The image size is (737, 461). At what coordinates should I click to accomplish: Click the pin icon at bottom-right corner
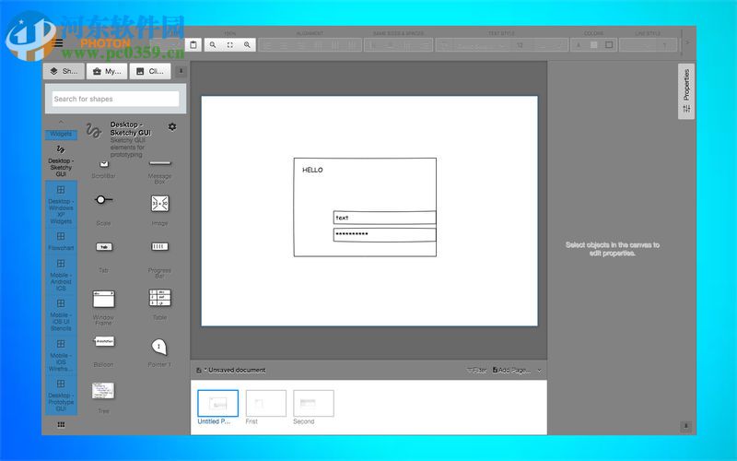(x=685, y=426)
